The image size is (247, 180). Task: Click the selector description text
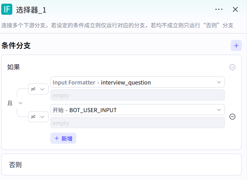point(117,25)
